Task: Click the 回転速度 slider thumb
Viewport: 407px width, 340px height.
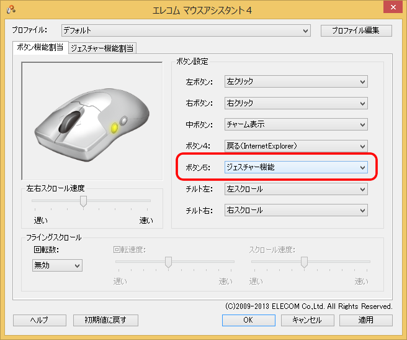Action: pyautogui.click(x=169, y=262)
